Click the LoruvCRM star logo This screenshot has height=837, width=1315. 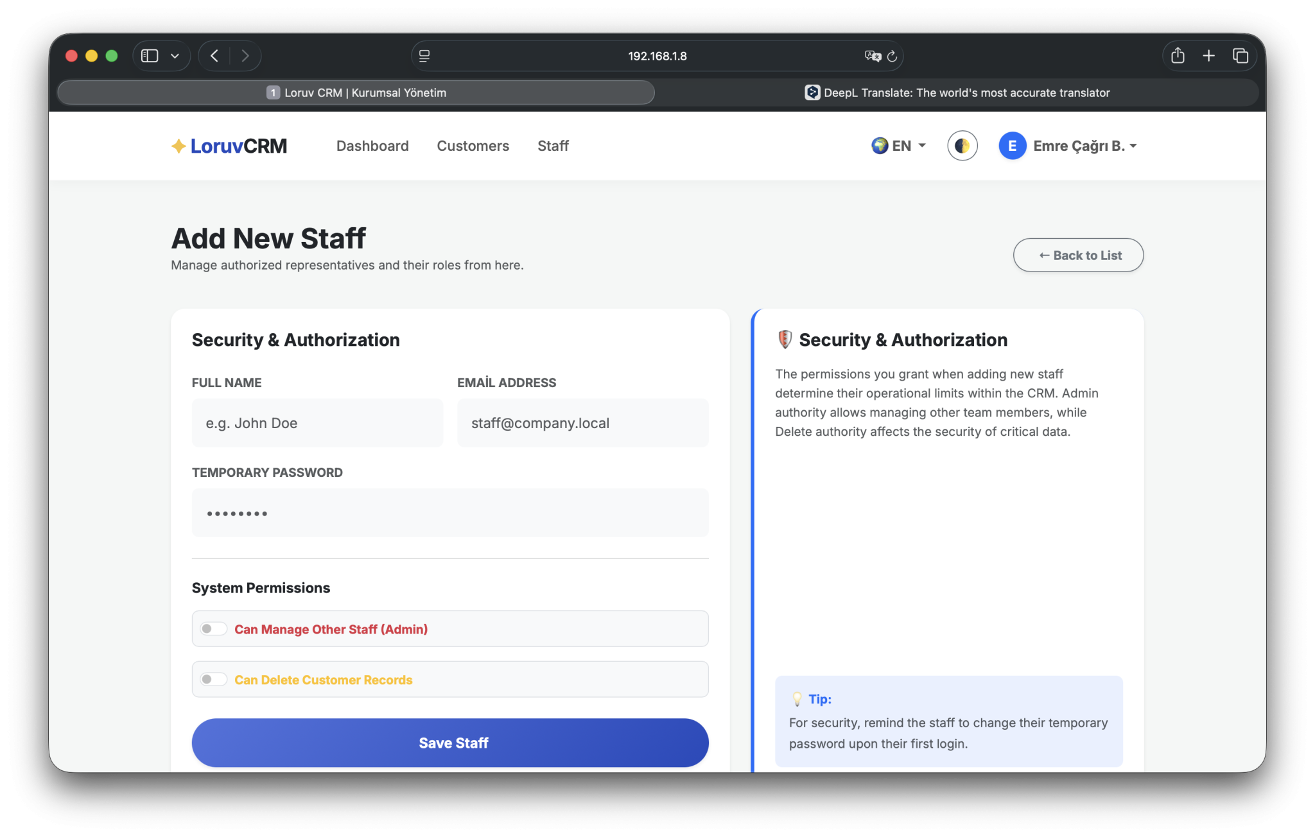click(x=179, y=146)
